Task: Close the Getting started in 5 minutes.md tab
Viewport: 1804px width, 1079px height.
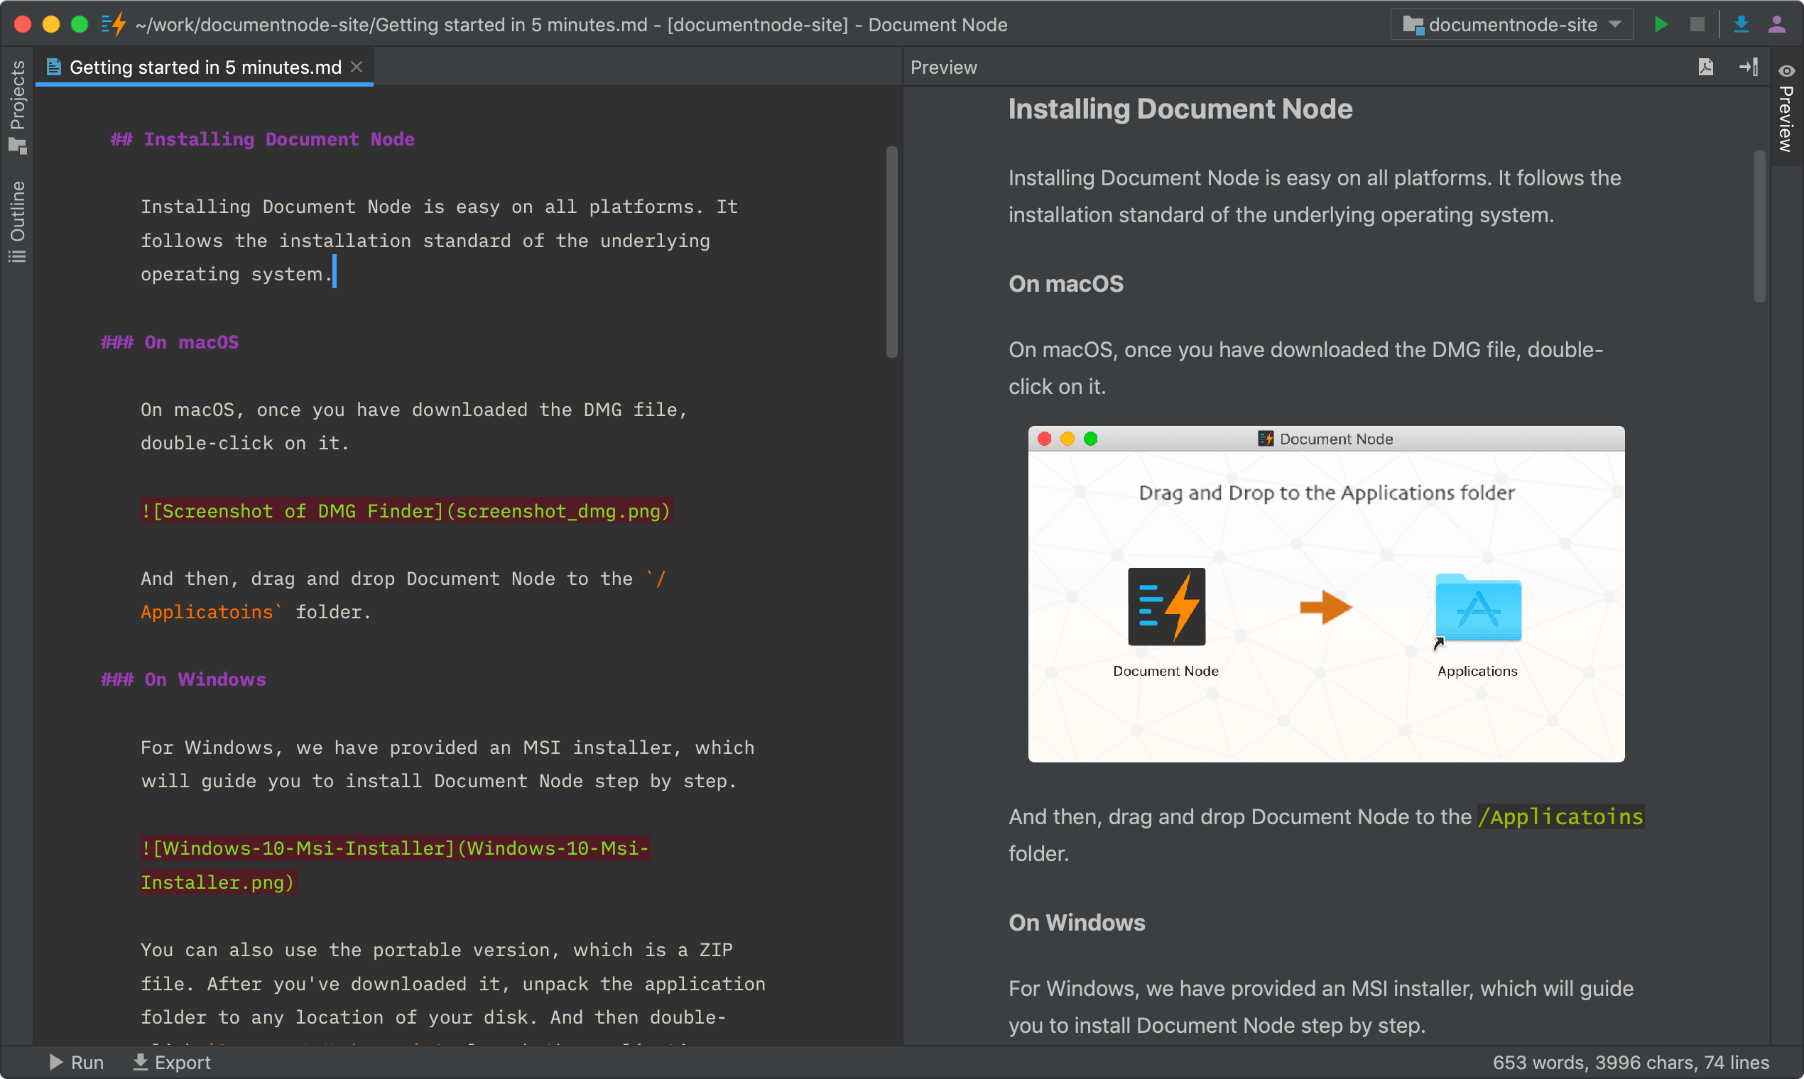Action: pyautogui.click(x=357, y=67)
